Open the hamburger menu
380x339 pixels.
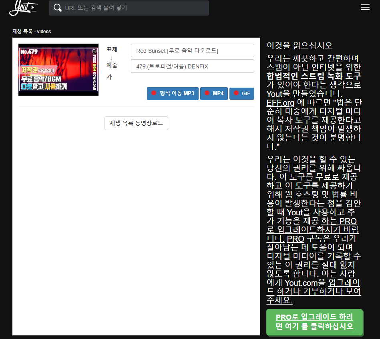365,7
